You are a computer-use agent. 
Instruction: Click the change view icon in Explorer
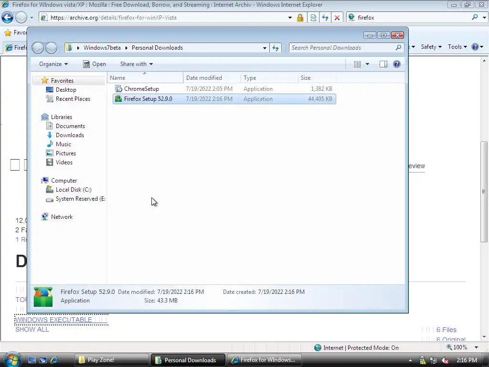pos(357,65)
